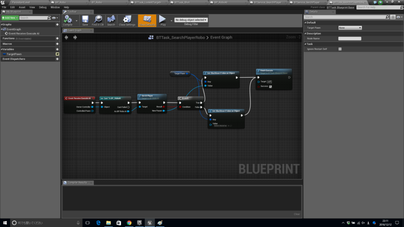Image resolution: width=404 pixels, height=227 pixels.
Task: Select the Finish Execute node title
Action: (x=274, y=72)
